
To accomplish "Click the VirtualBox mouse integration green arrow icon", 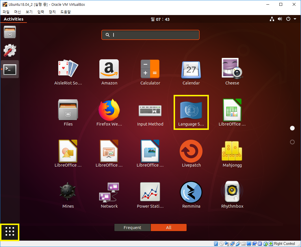I will click(x=271, y=244).
